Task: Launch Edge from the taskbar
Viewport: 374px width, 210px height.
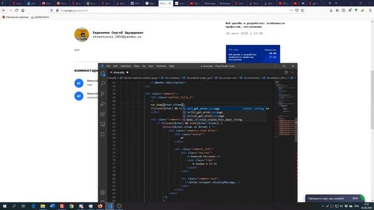Action: pyautogui.click(x=33, y=206)
